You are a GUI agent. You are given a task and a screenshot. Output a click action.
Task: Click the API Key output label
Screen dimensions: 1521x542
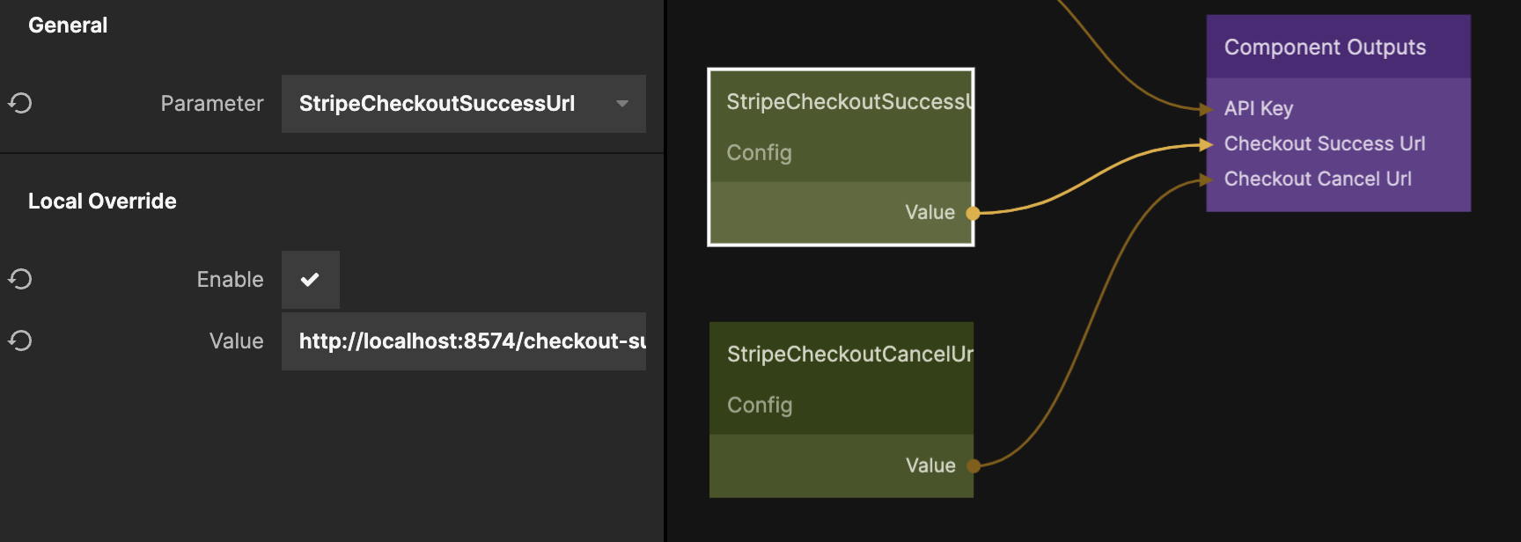point(1258,109)
